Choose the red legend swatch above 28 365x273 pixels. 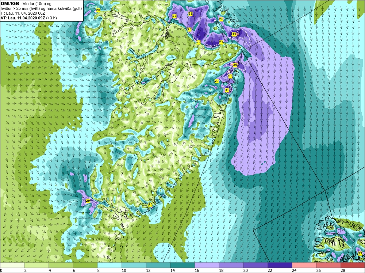353,265
